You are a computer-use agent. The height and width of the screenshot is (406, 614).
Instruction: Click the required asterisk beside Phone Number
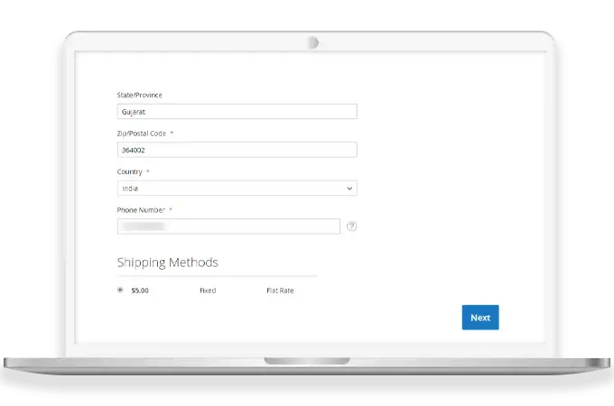pyautogui.click(x=170, y=209)
